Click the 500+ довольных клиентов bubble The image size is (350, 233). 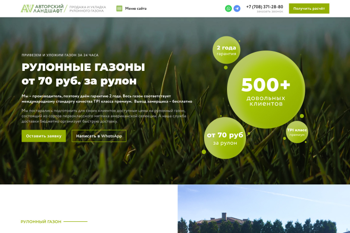[x=266, y=89]
